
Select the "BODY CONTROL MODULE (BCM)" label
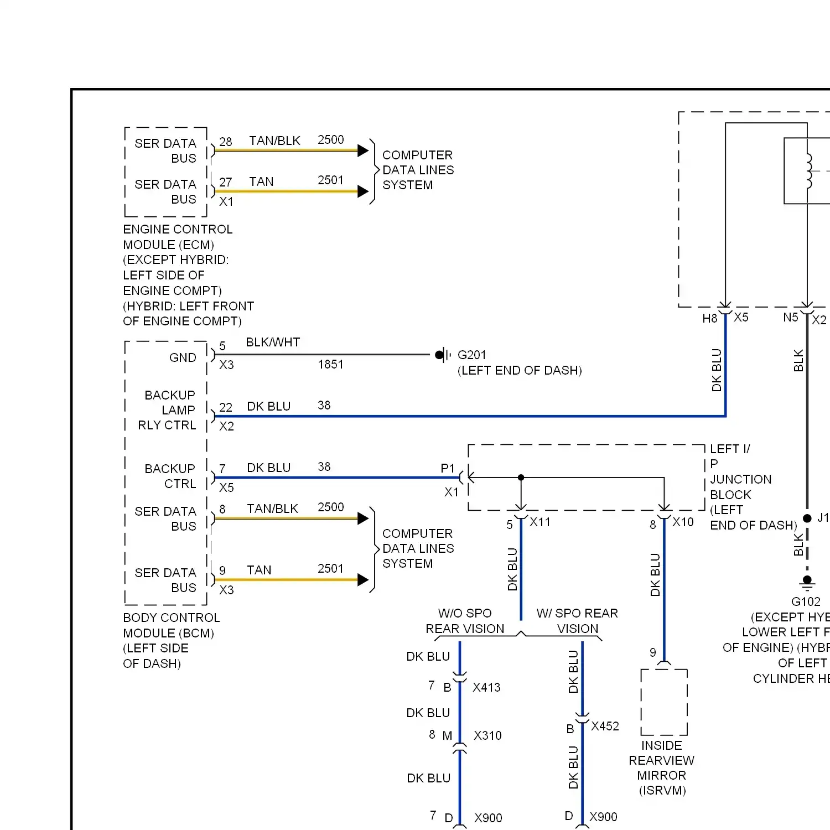tap(172, 625)
